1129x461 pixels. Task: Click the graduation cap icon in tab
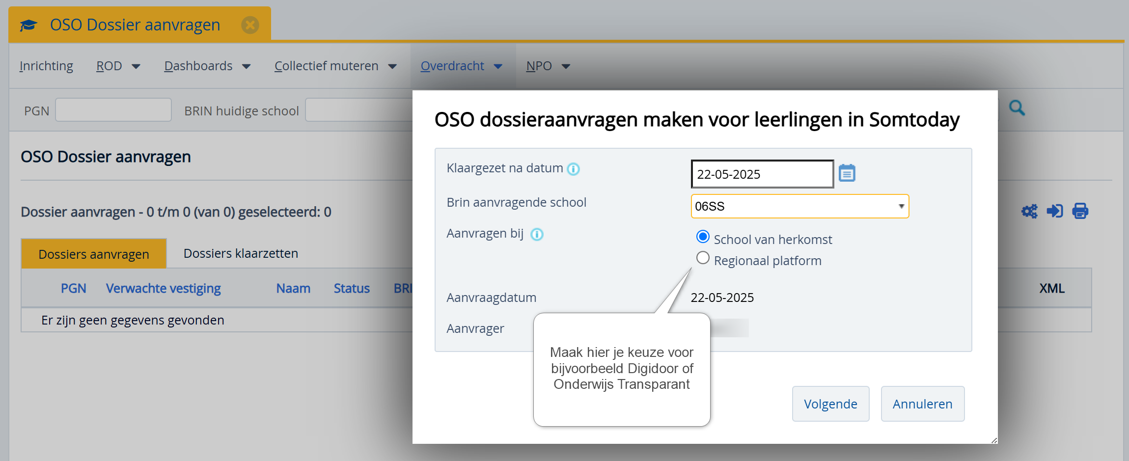pos(28,25)
